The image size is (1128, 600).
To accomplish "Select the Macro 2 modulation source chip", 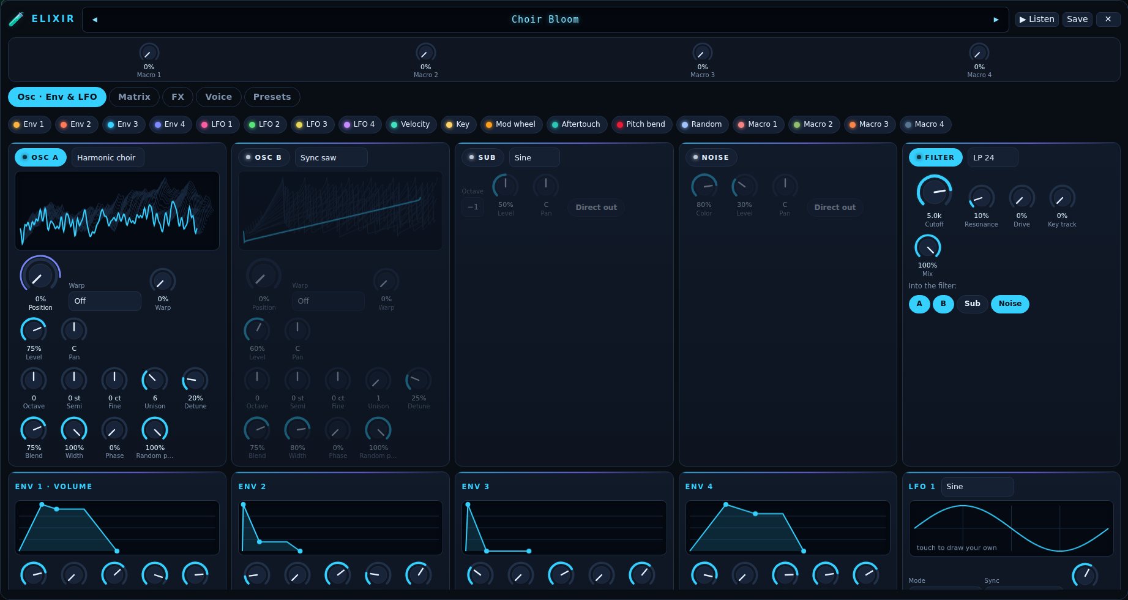I will coord(813,124).
